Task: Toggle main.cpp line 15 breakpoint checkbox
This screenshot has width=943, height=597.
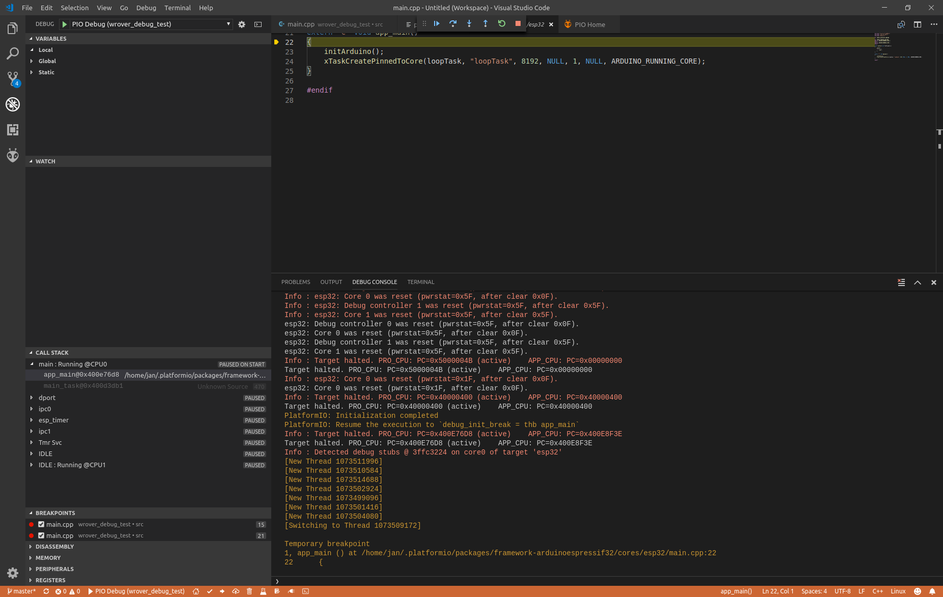Action: pyautogui.click(x=41, y=524)
